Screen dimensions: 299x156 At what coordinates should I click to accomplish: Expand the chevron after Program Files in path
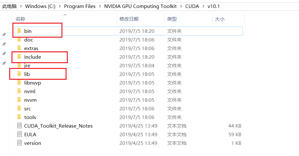click(100, 6)
